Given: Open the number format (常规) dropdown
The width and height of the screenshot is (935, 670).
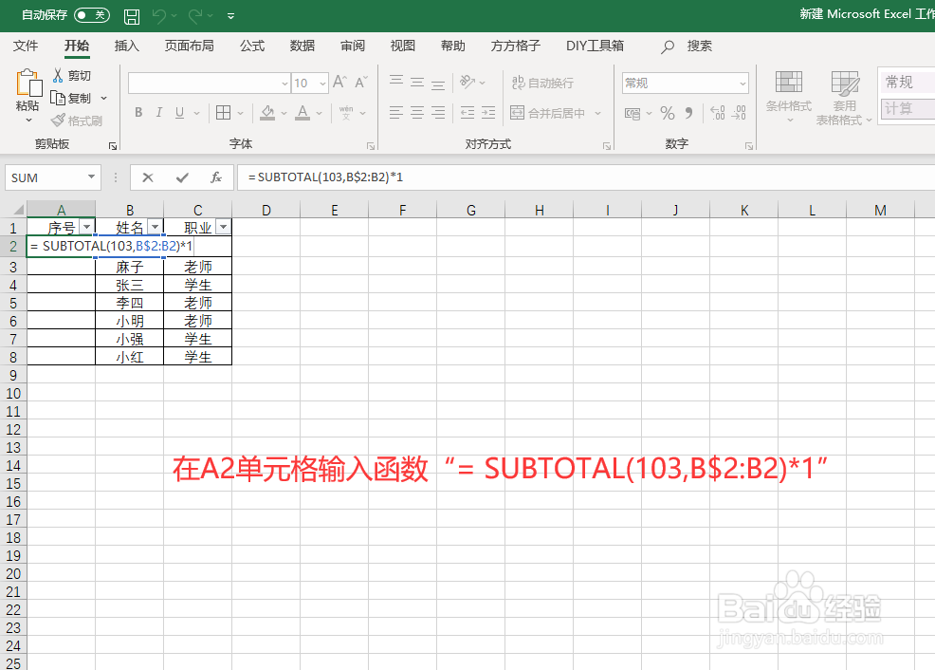Looking at the screenshot, I should pos(742,83).
